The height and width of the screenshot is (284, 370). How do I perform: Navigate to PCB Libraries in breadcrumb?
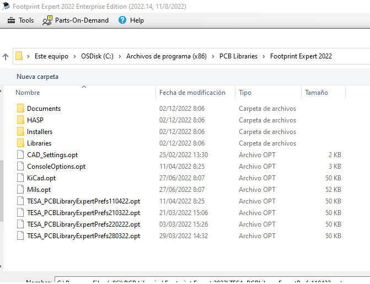pos(238,56)
